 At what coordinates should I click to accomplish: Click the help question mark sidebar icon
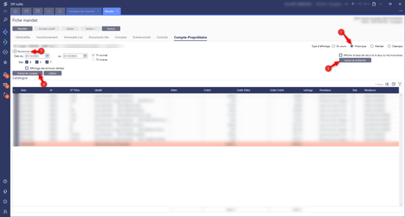(5, 181)
